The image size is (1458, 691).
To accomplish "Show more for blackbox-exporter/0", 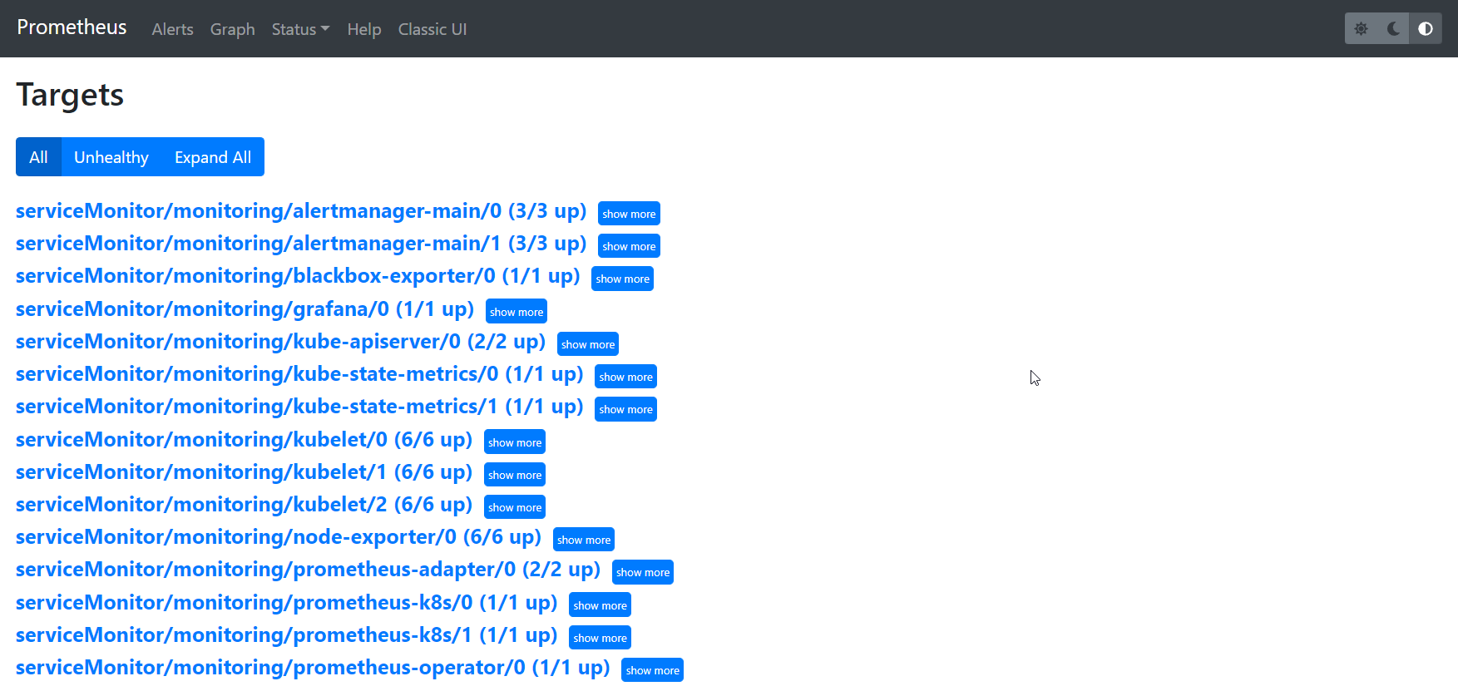I will pyautogui.click(x=622, y=279).
